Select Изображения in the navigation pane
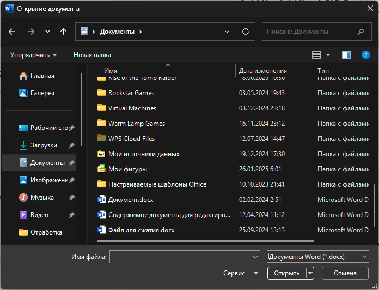Screen dimensions: 379x290 [x=48, y=180]
